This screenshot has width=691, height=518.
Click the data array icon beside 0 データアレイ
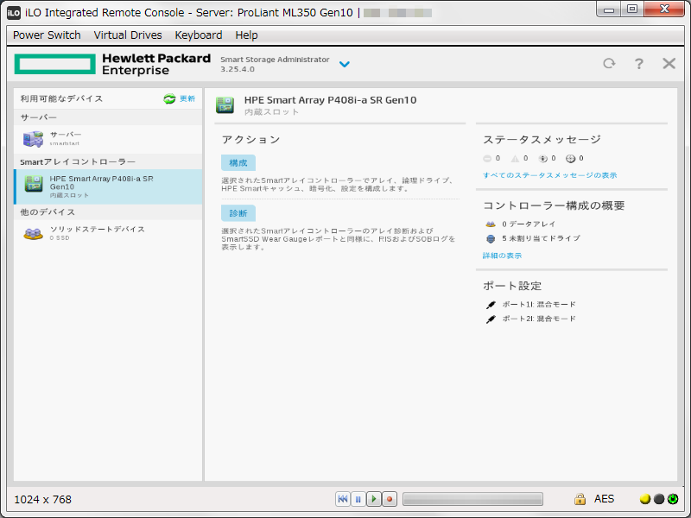coord(491,224)
